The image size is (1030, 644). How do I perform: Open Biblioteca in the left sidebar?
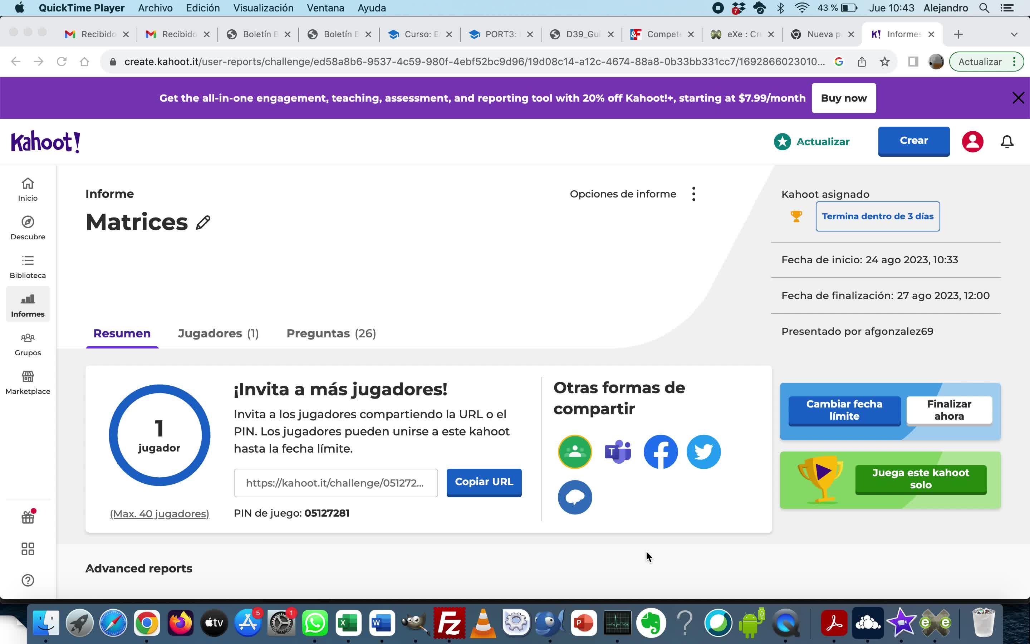click(x=28, y=267)
